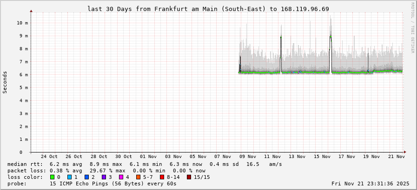Click the arrow atop the Seconds axis
The image size is (417, 190).
point(31,11)
